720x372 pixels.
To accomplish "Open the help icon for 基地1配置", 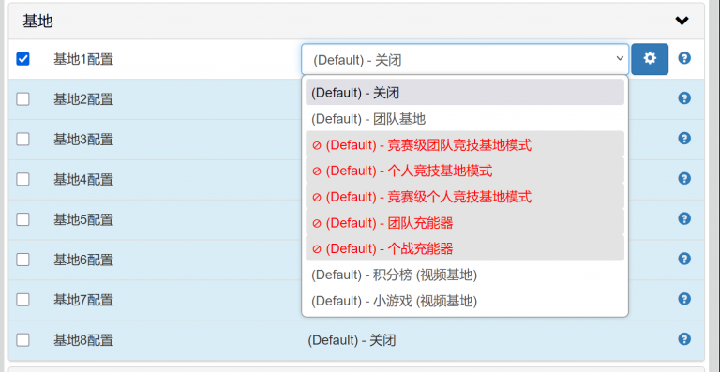I will (684, 58).
